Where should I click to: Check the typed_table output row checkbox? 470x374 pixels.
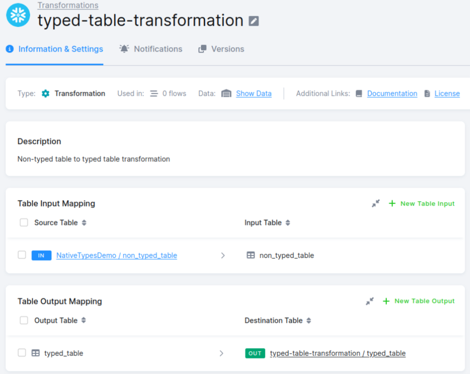[22, 352]
